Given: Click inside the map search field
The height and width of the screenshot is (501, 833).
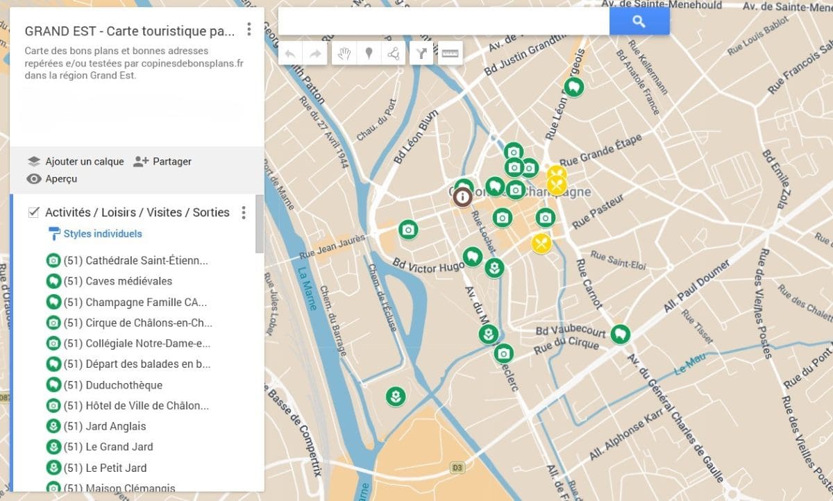Looking at the screenshot, I should click(x=443, y=22).
